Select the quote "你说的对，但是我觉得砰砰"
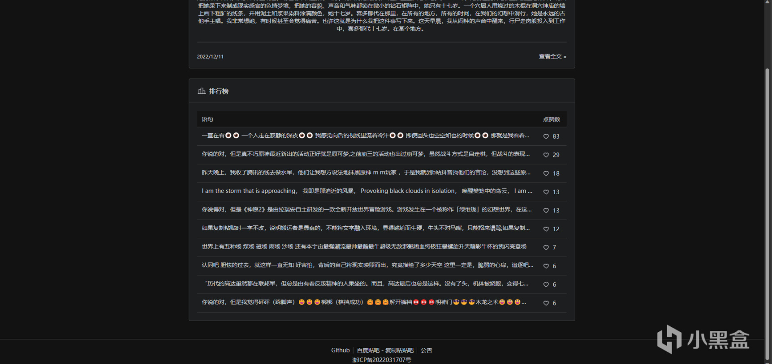The image size is (772, 364). coord(364,302)
